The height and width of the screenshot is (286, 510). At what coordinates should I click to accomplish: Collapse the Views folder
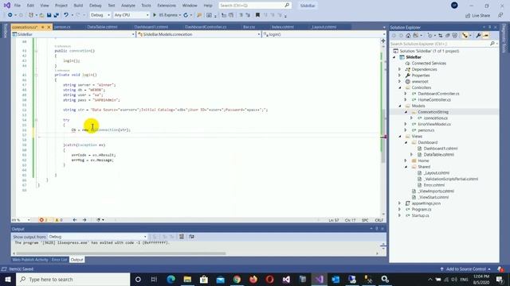(x=400, y=136)
